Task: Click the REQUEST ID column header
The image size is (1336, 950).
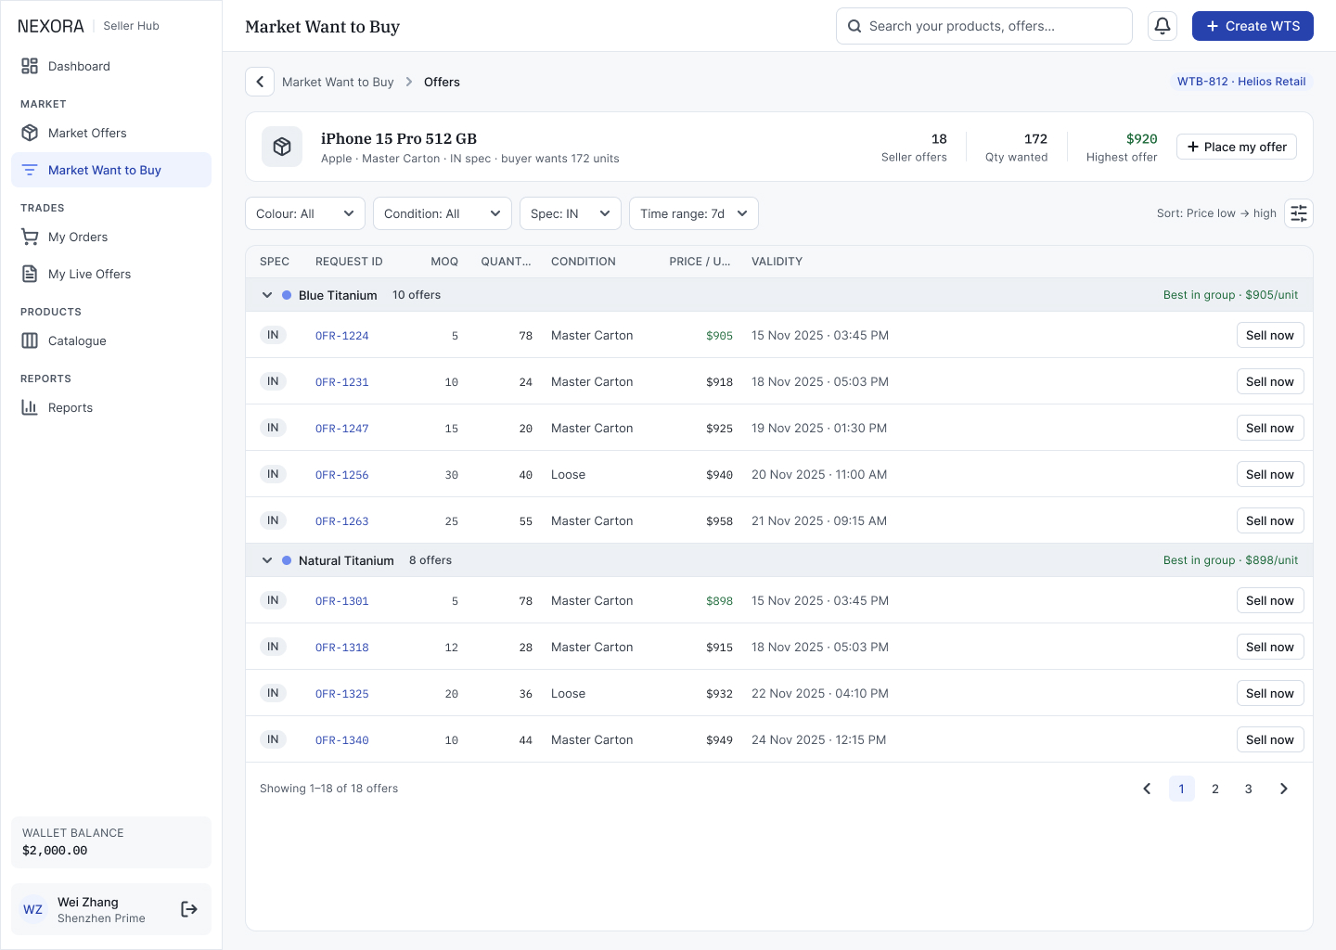Action: [x=349, y=262]
